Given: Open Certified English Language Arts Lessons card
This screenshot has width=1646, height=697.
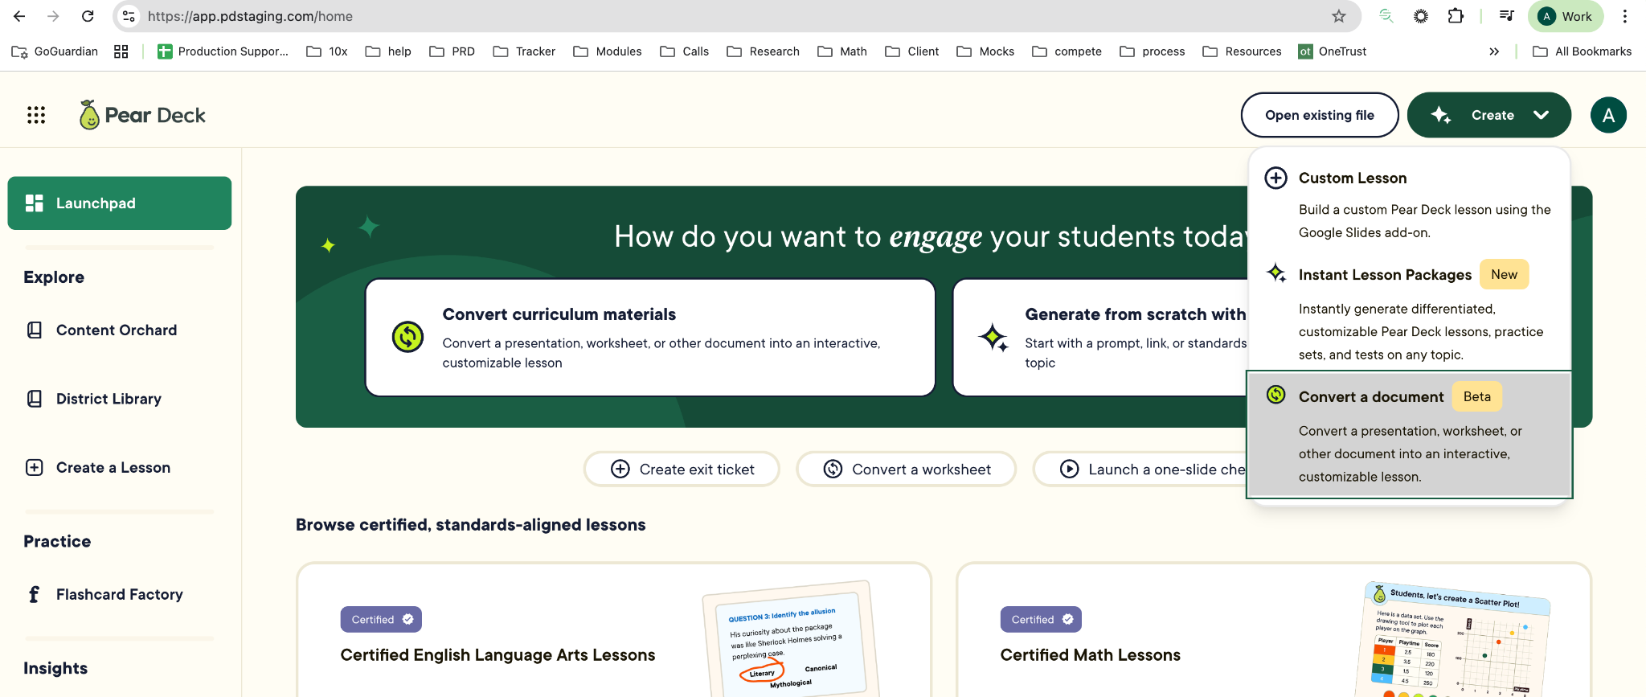Looking at the screenshot, I should pyautogui.click(x=614, y=630).
